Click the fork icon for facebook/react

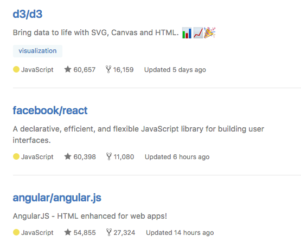point(109,156)
